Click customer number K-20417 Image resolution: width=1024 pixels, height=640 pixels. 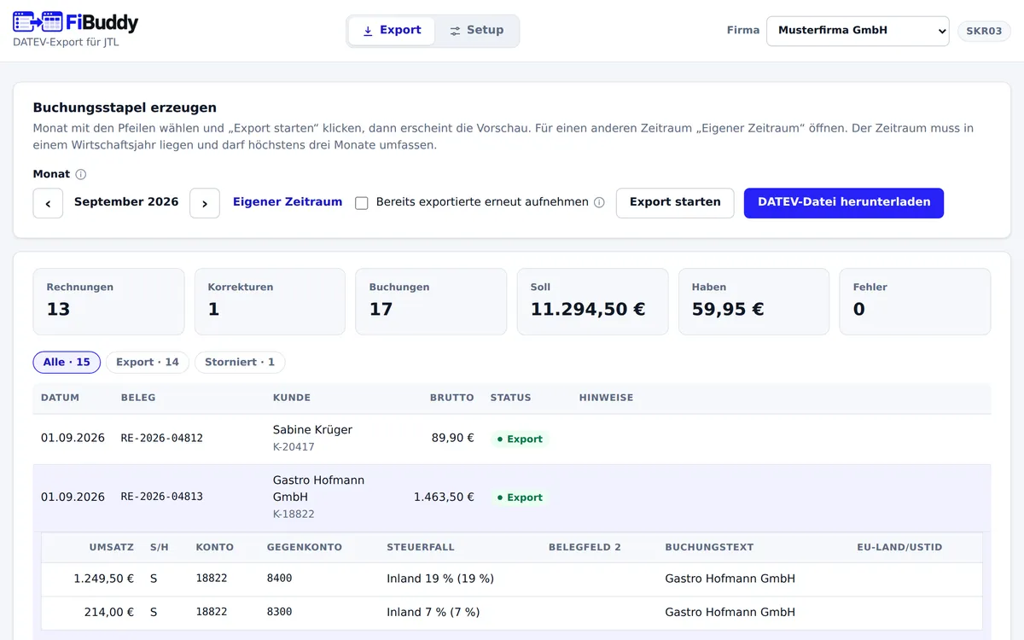tap(294, 447)
